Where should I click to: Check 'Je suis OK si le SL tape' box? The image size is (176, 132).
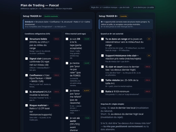tap(67, 39)
